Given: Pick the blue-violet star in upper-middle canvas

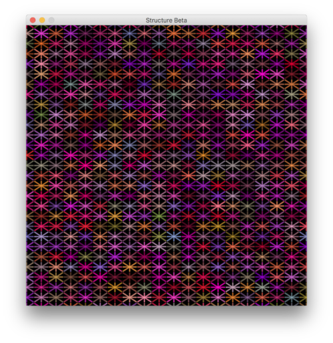Looking at the screenshot, I should [188, 64].
